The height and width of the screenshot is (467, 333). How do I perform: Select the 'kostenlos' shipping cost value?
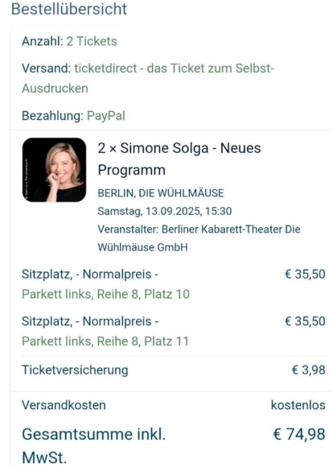(298, 405)
